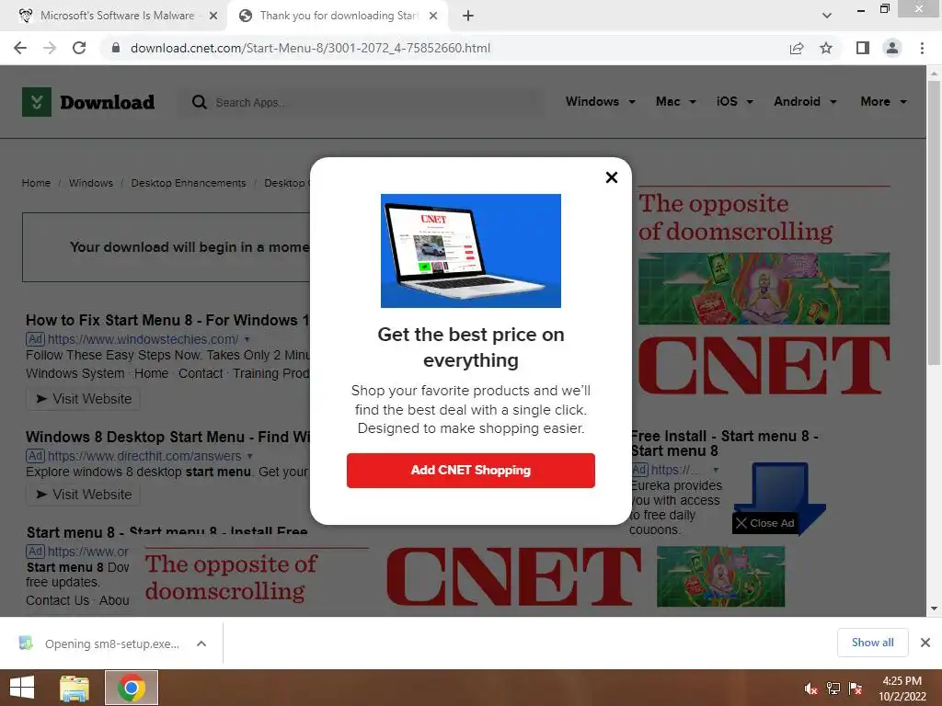
Task: Expand the iOS menu
Action: (734, 101)
